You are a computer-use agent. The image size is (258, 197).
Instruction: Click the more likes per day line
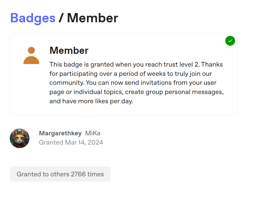click(x=91, y=101)
